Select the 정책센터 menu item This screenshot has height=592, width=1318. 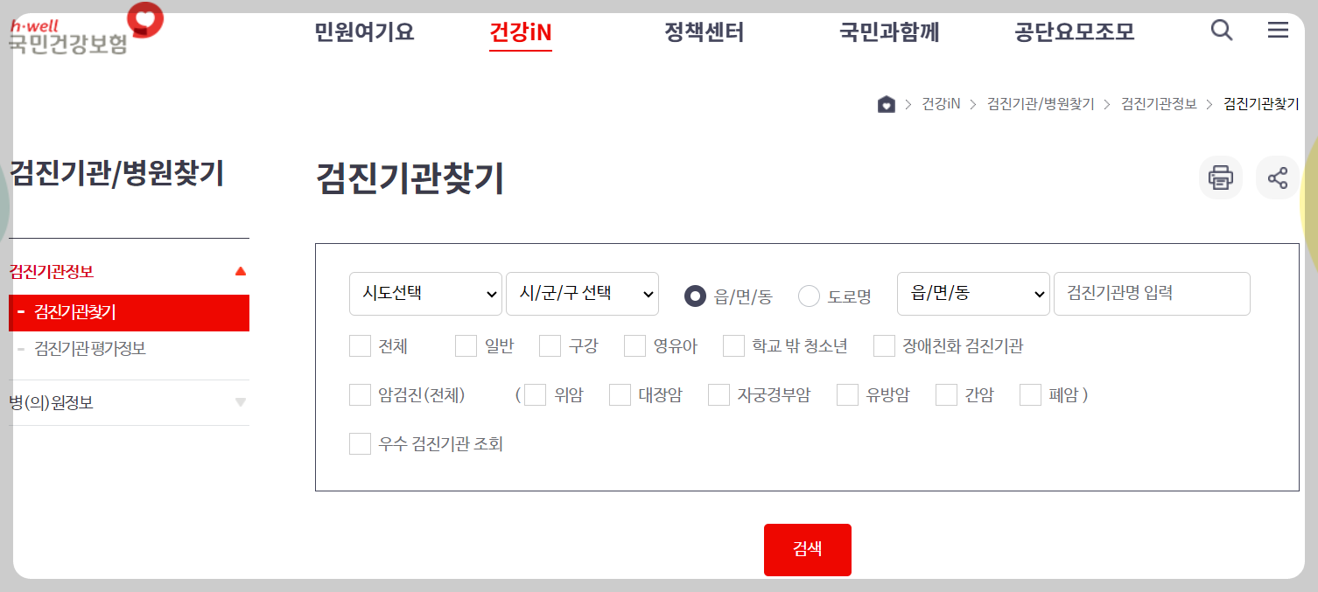(x=705, y=31)
